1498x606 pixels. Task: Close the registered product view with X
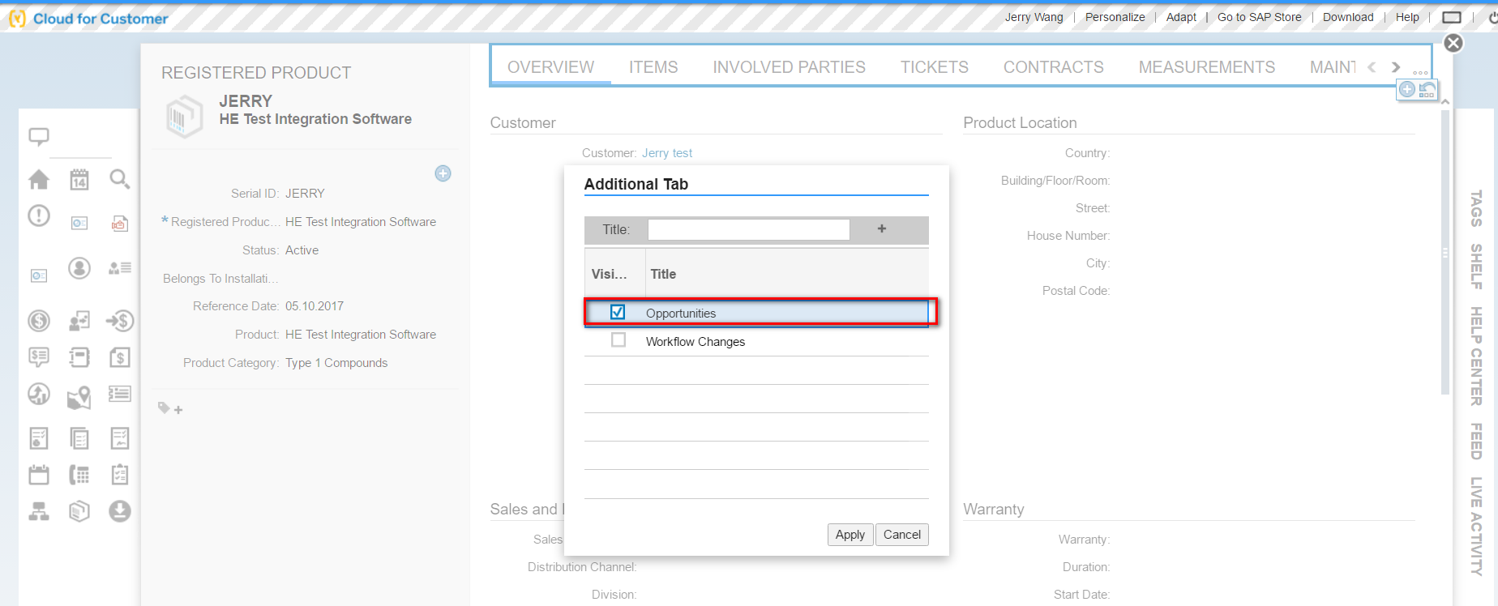click(1453, 43)
